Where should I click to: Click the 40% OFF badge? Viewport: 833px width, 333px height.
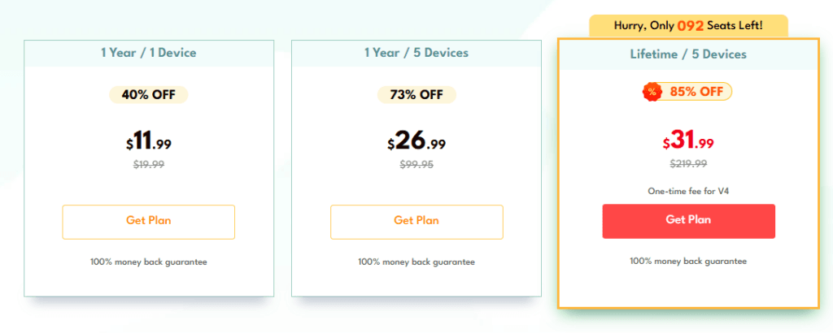pyautogui.click(x=148, y=95)
